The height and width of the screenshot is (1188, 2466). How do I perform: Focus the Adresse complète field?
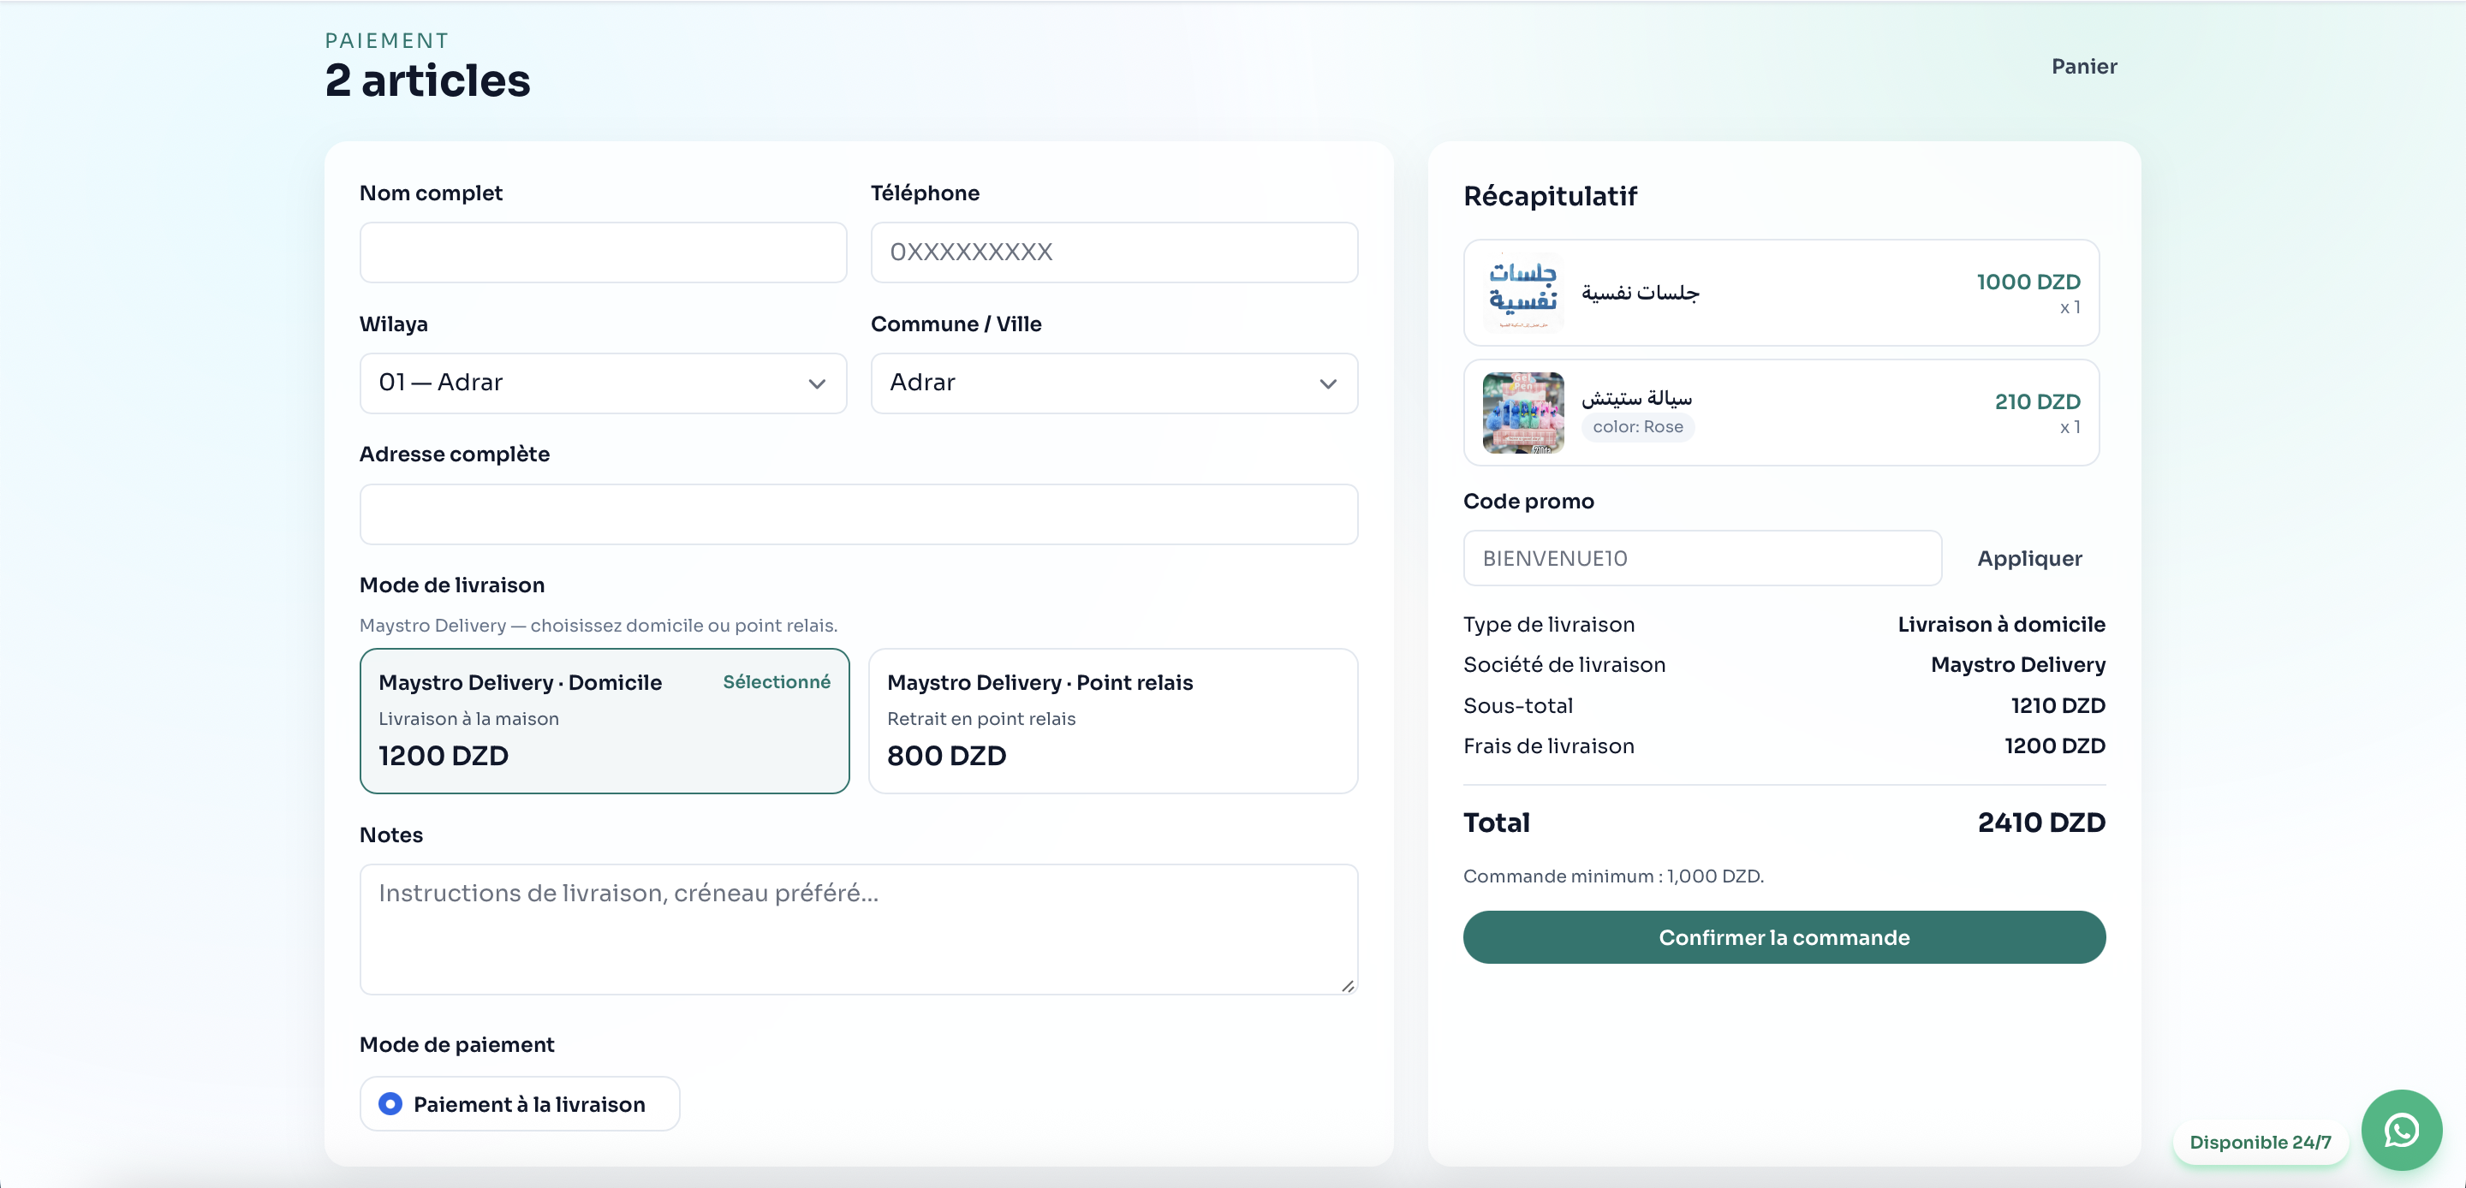pyautogui.click(x=858, y=514)
